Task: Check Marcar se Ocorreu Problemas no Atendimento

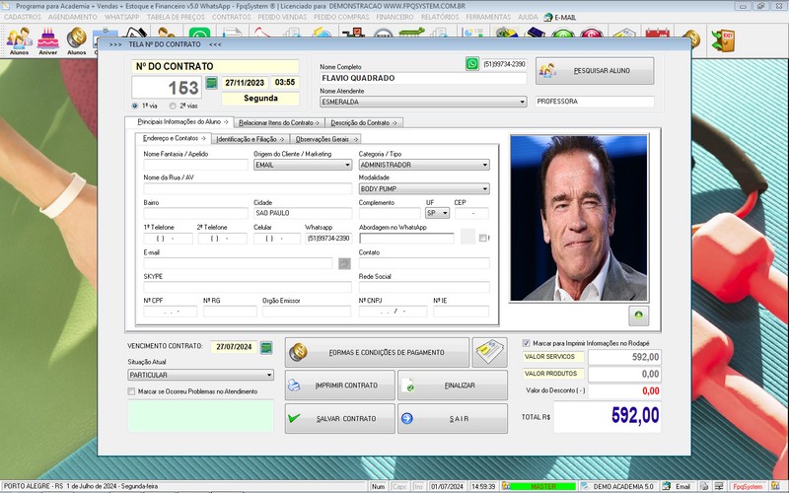Action: pyautogui.click(x=132, y=391)
